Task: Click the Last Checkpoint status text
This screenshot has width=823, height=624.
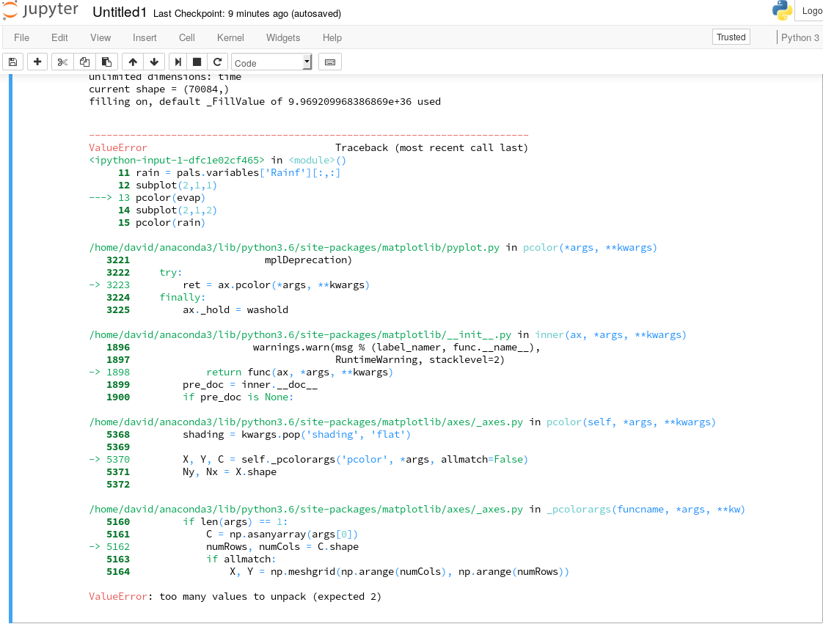Action: tap(247, 14)
